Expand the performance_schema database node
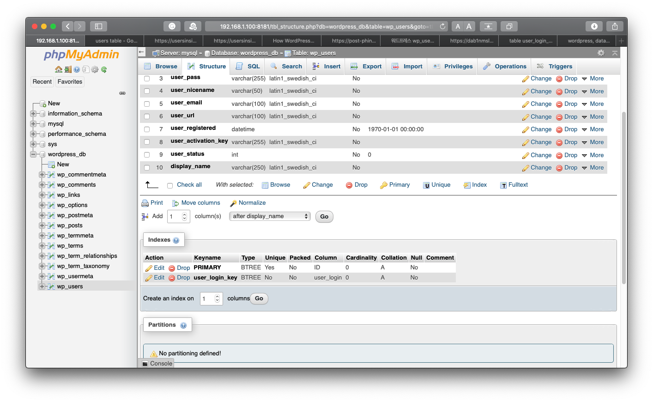 coord(33,134)
